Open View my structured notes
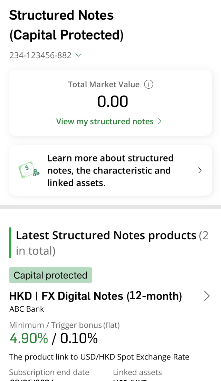The width and height of the screenshot is (221, 381). click(x=105, y=122)
